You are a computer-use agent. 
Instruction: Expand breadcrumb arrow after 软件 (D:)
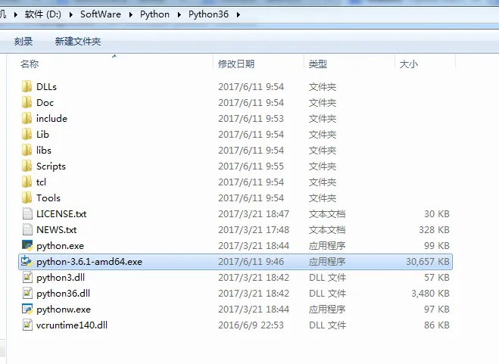[x=70, y=14]
